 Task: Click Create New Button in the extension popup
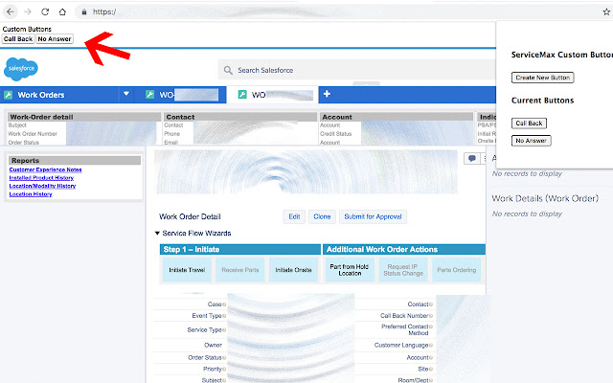coord(543,78)
